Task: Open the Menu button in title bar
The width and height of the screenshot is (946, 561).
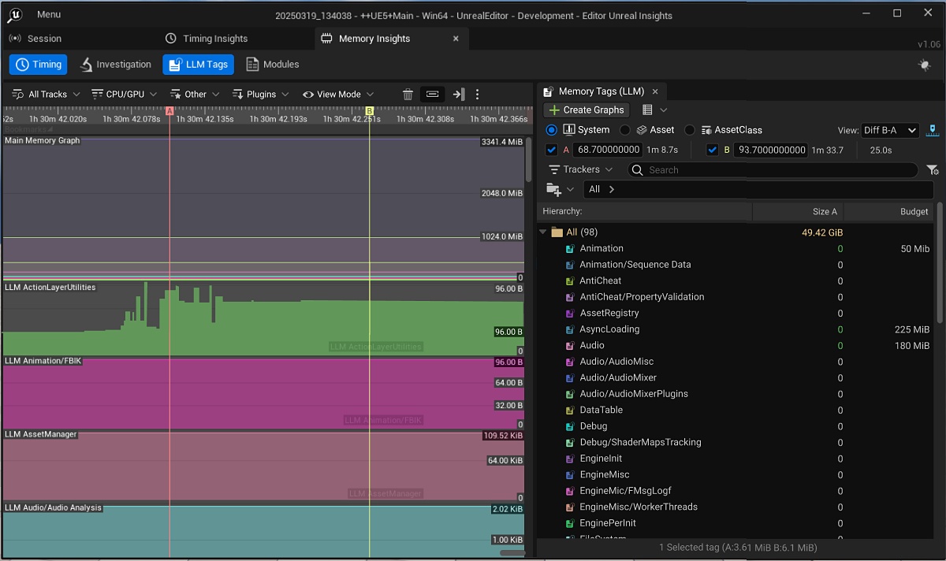Action: (48, 14)
